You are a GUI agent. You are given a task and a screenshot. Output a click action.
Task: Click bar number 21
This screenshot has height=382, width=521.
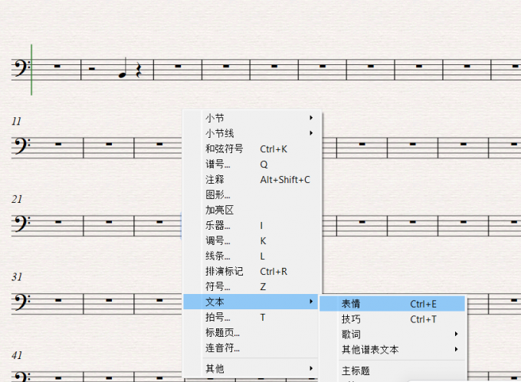[17, 199]
